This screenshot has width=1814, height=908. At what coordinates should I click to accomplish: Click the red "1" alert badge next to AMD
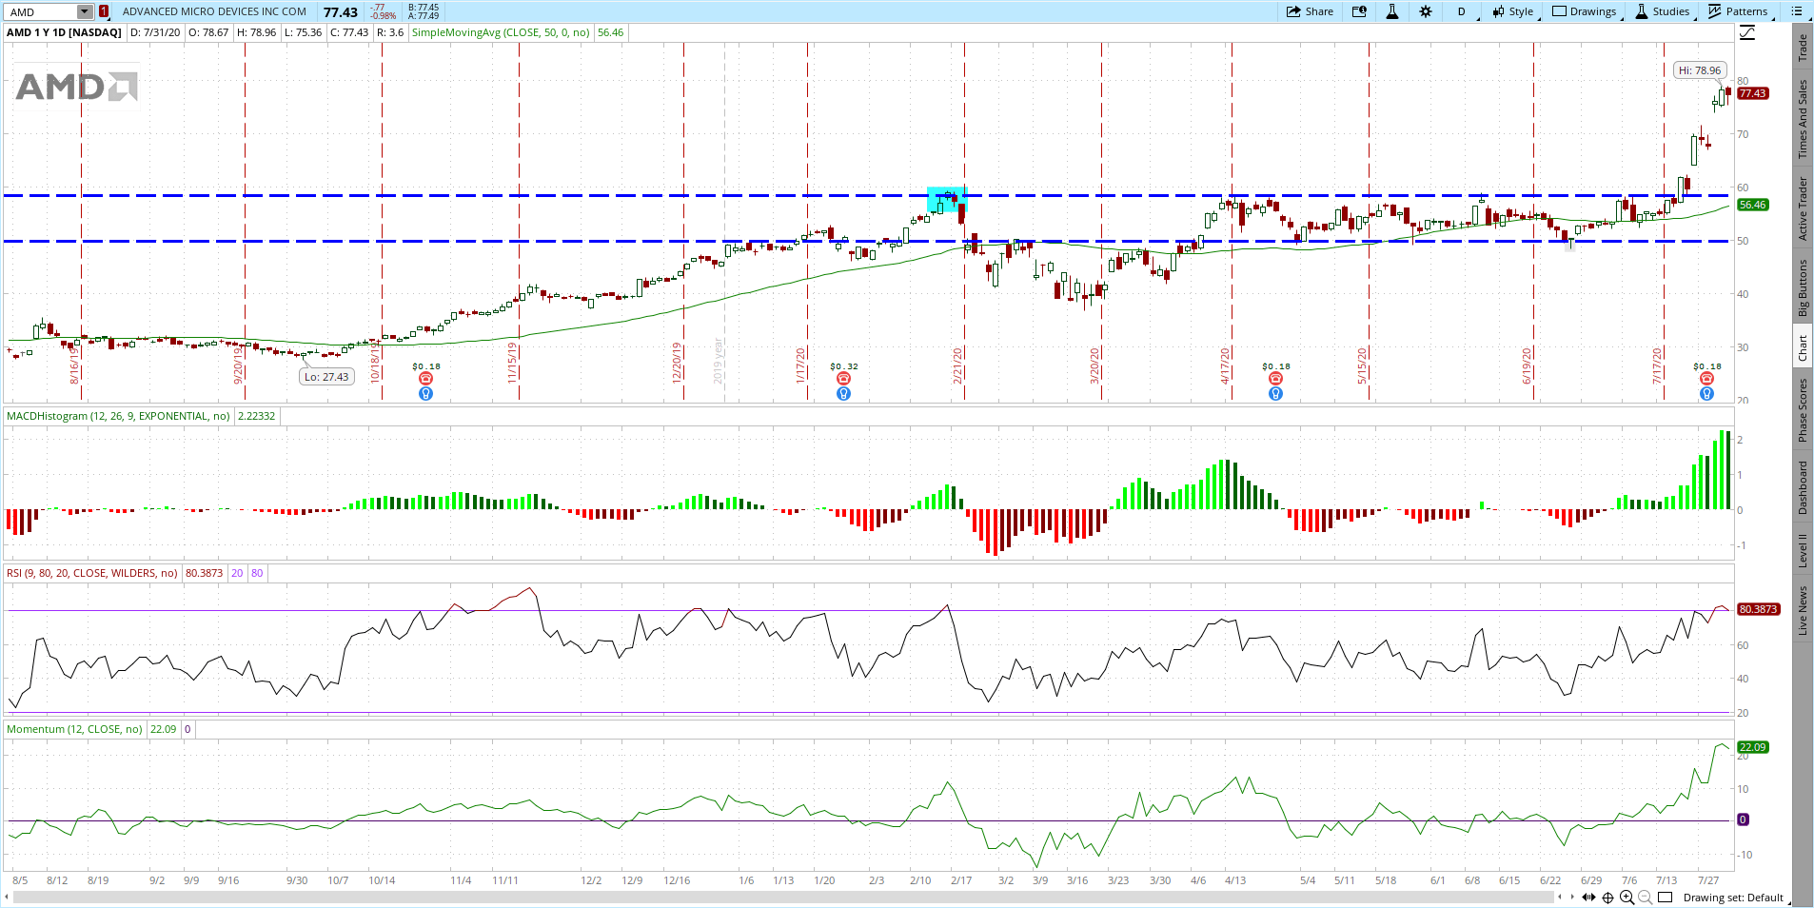pyautogui.click(x=102, y=11)
